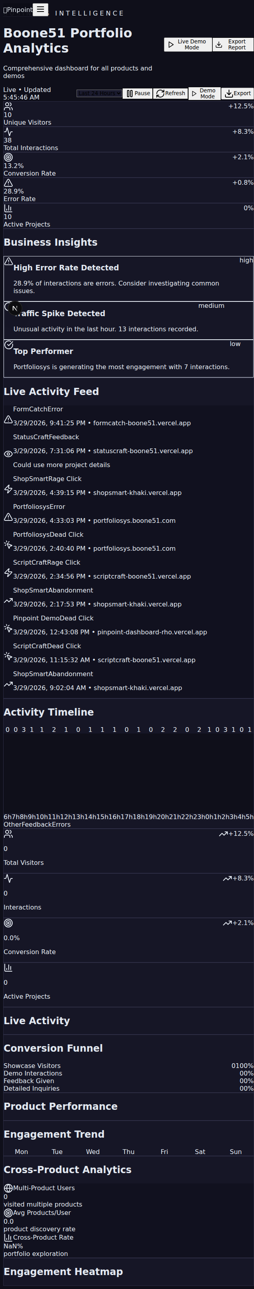Click the Unique Visitors people icon
The width and height of the screenshot is (254, 1289).
click(8, 106)
